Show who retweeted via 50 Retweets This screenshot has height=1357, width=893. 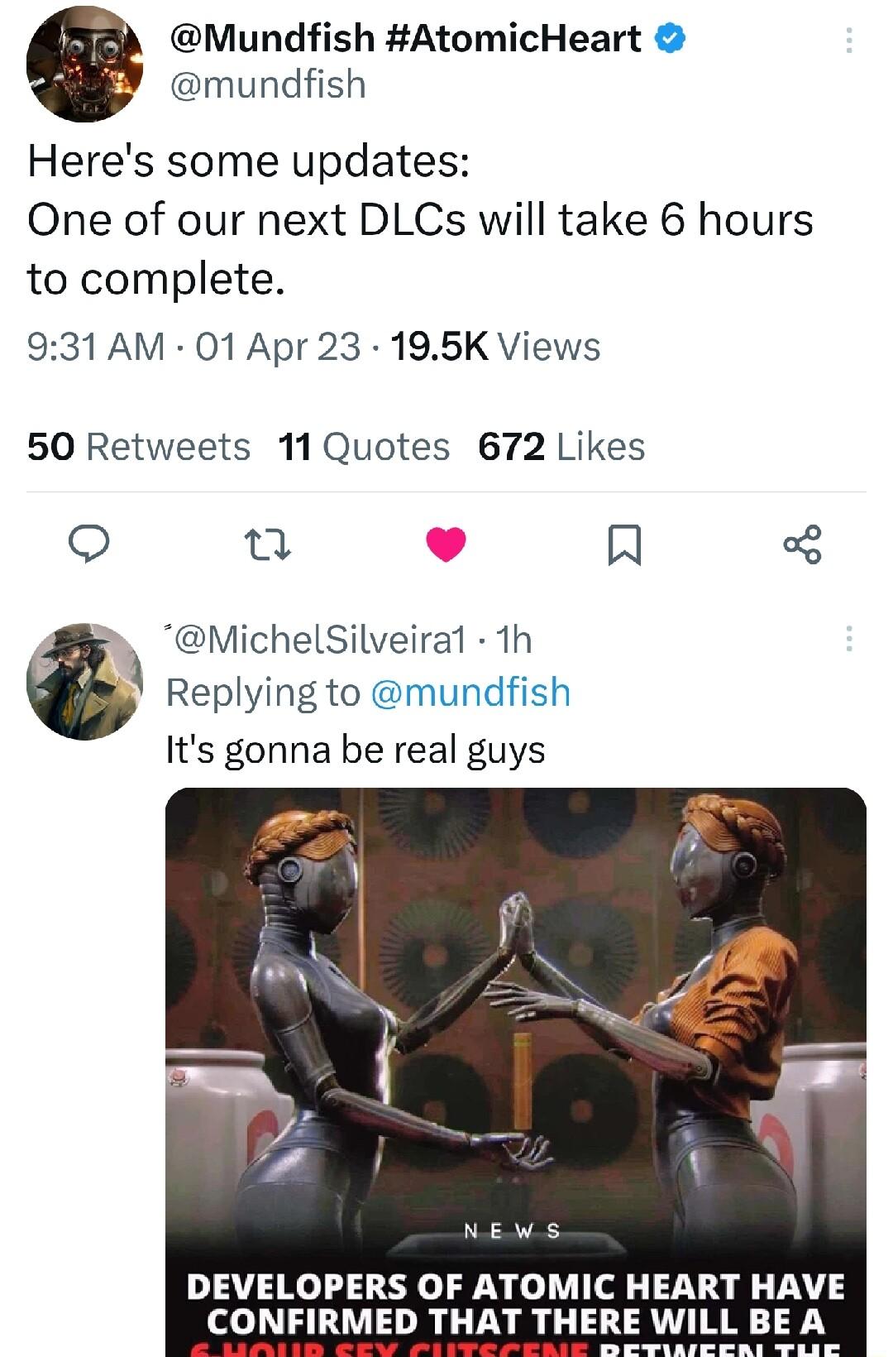(x=139, y=448)
